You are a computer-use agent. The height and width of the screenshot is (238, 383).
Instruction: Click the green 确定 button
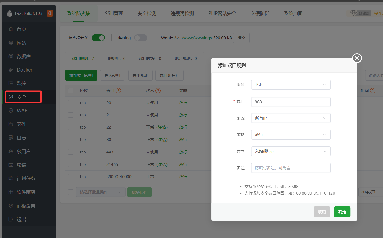tap(342, 212)
